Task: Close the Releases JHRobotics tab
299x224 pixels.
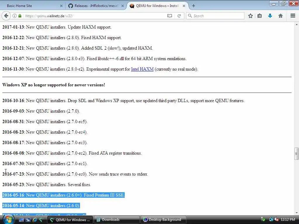Action: click(123, 6)
